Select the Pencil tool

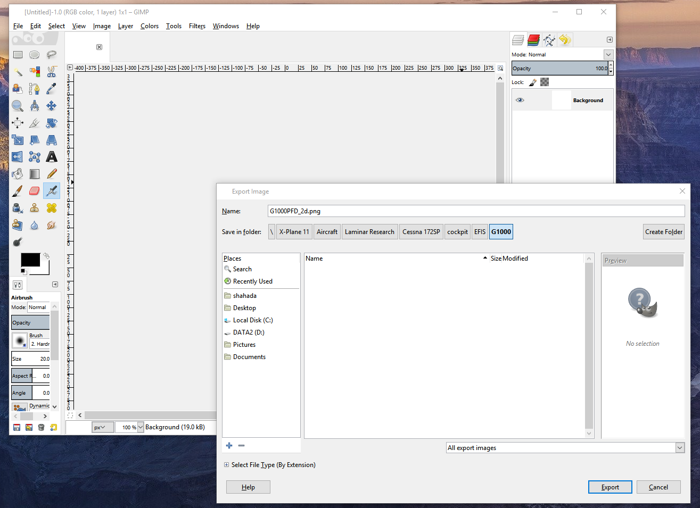[x=52, y=174]
